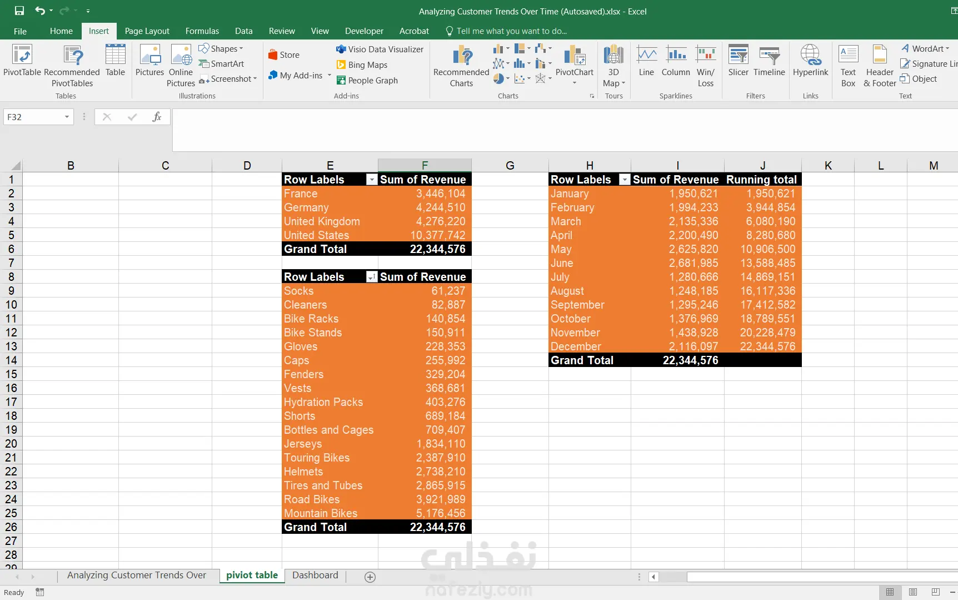
Task: Open Row Labels filter for countries table
Action: click(372, 180)
